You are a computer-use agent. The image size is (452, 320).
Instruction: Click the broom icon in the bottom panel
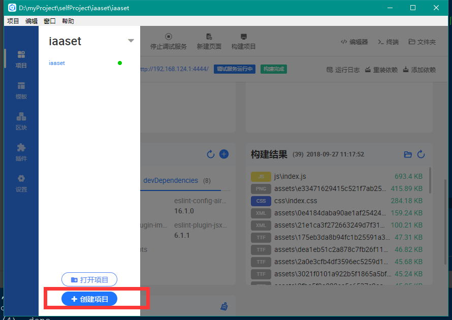[x=224, y=306]
